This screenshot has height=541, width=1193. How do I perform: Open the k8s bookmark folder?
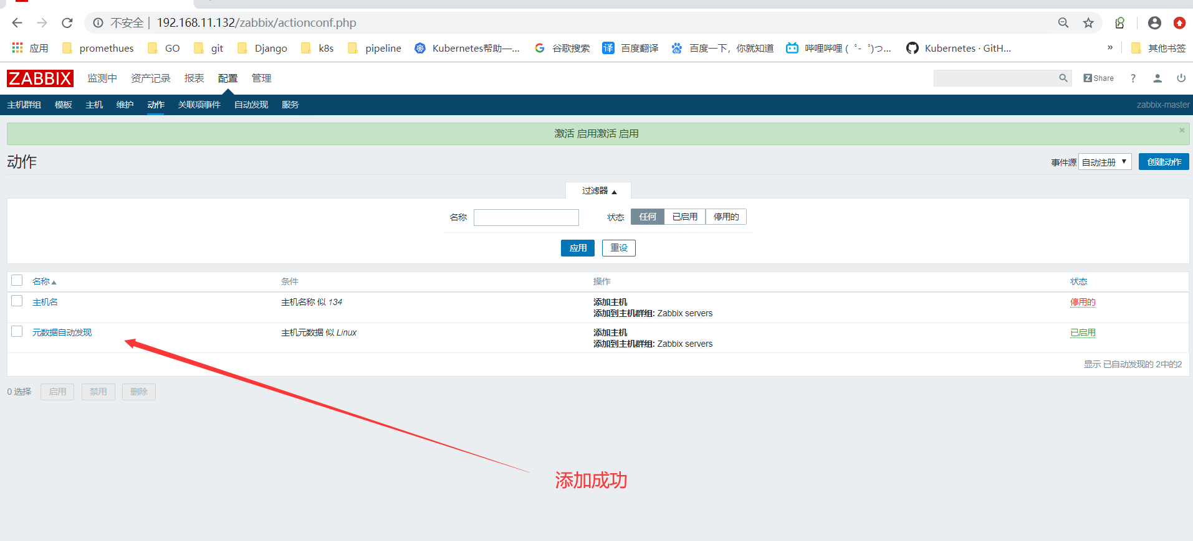(x=317, y=48)
